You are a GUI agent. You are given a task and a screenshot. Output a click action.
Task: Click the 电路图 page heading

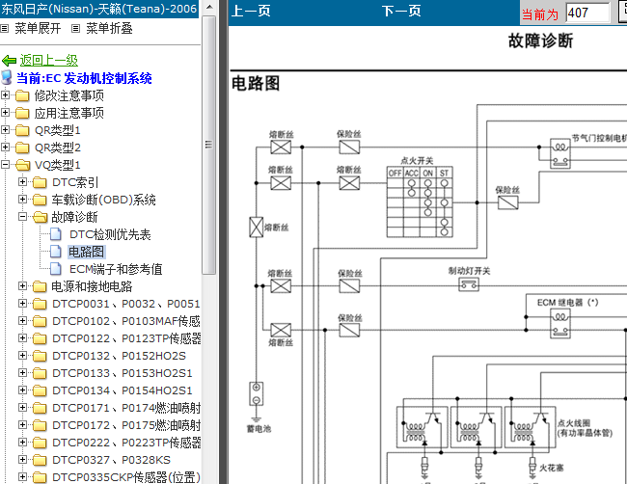256,84
